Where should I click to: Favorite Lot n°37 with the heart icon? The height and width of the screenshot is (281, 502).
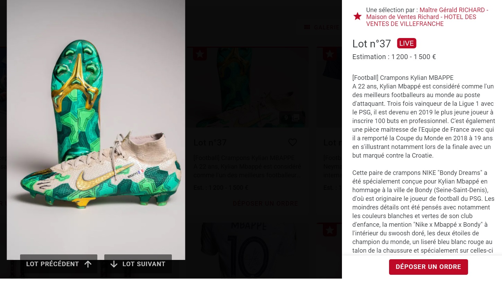tap(293, 142)
